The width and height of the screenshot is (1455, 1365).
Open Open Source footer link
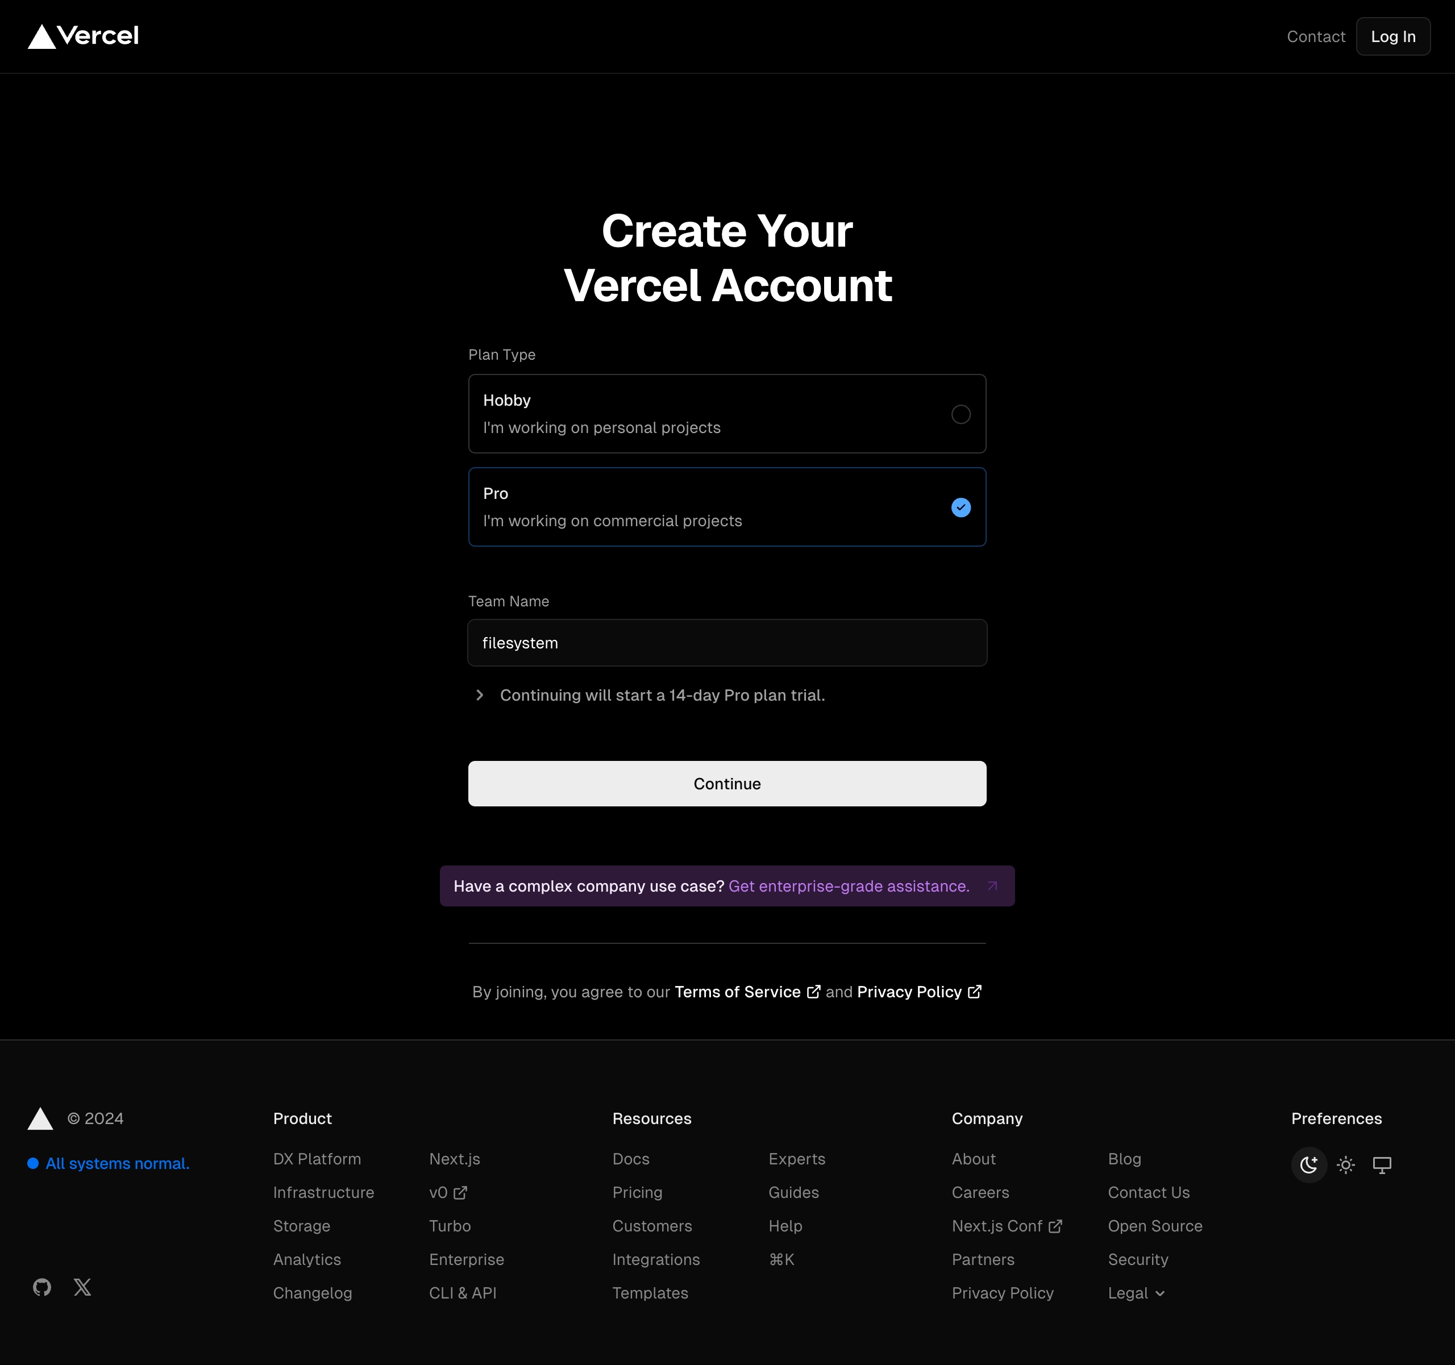[1155, 1227]
